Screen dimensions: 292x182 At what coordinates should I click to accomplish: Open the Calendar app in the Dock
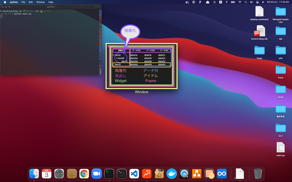[47, 174]
